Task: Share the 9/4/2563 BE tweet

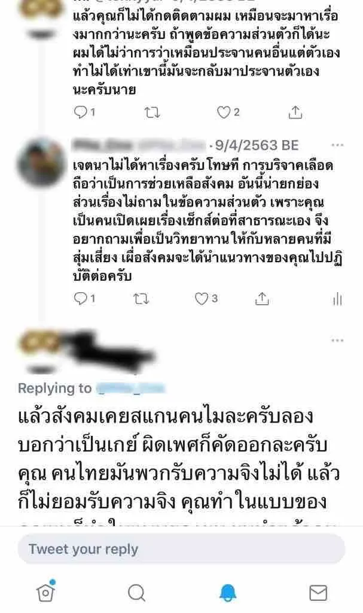Action: click(x=262, y=298)
